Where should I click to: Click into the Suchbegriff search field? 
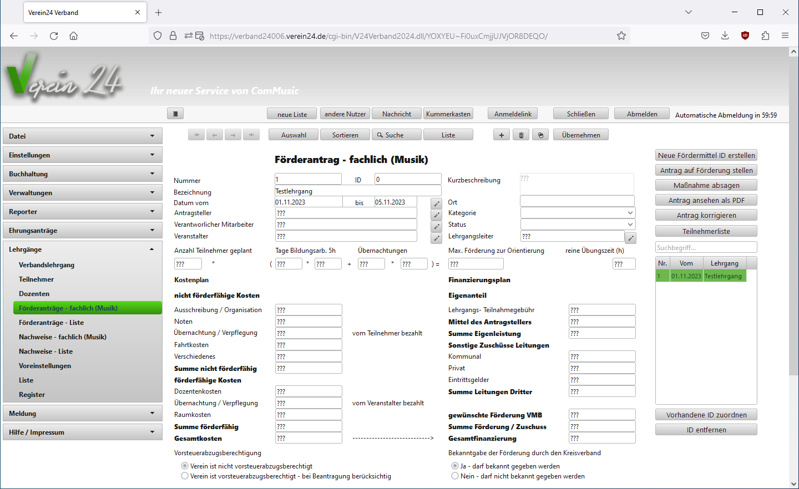point(706,247)
